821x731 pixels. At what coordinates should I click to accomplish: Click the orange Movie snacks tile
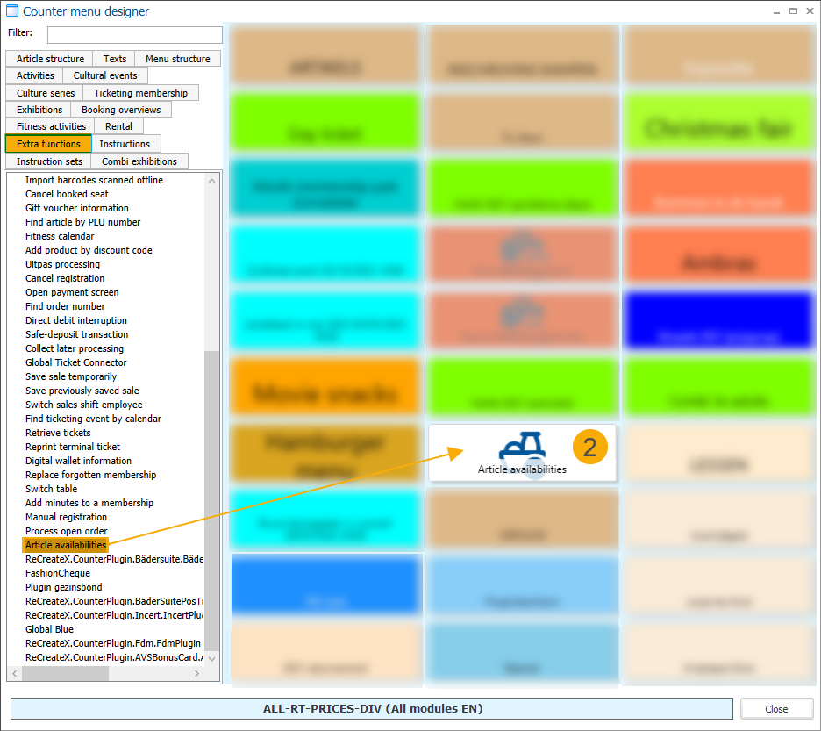click(325, 393)
